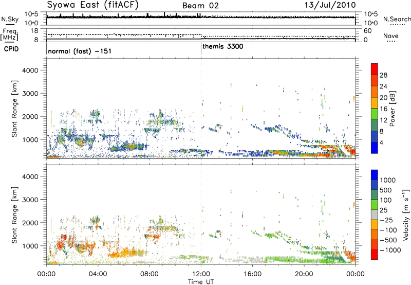Click the "16:00" time tick label
The height and width of the screenshot is (285, 411).
pos(252,274)
